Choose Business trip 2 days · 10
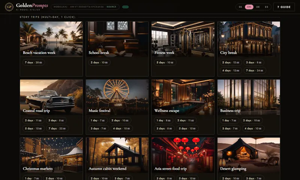Screen dimensions: 300x180 (x=252, y=120)
